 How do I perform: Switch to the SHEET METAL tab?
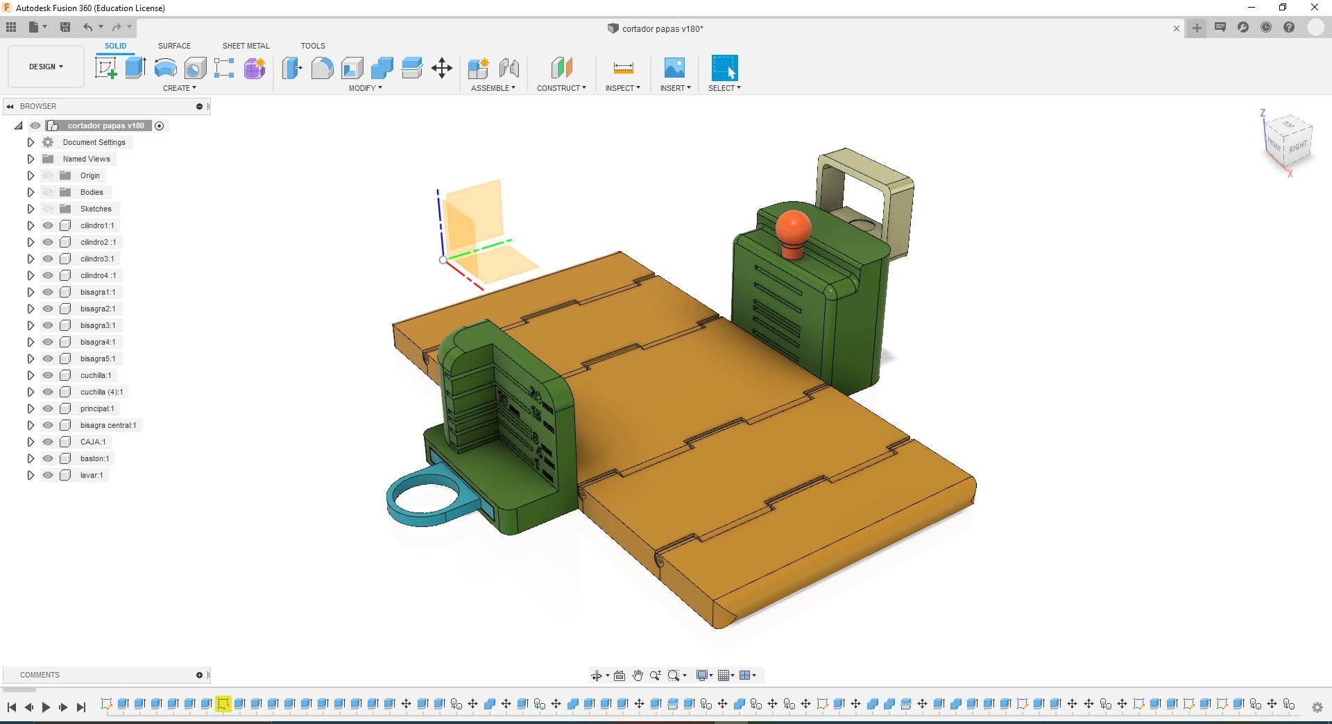click(x=246, y=46)
